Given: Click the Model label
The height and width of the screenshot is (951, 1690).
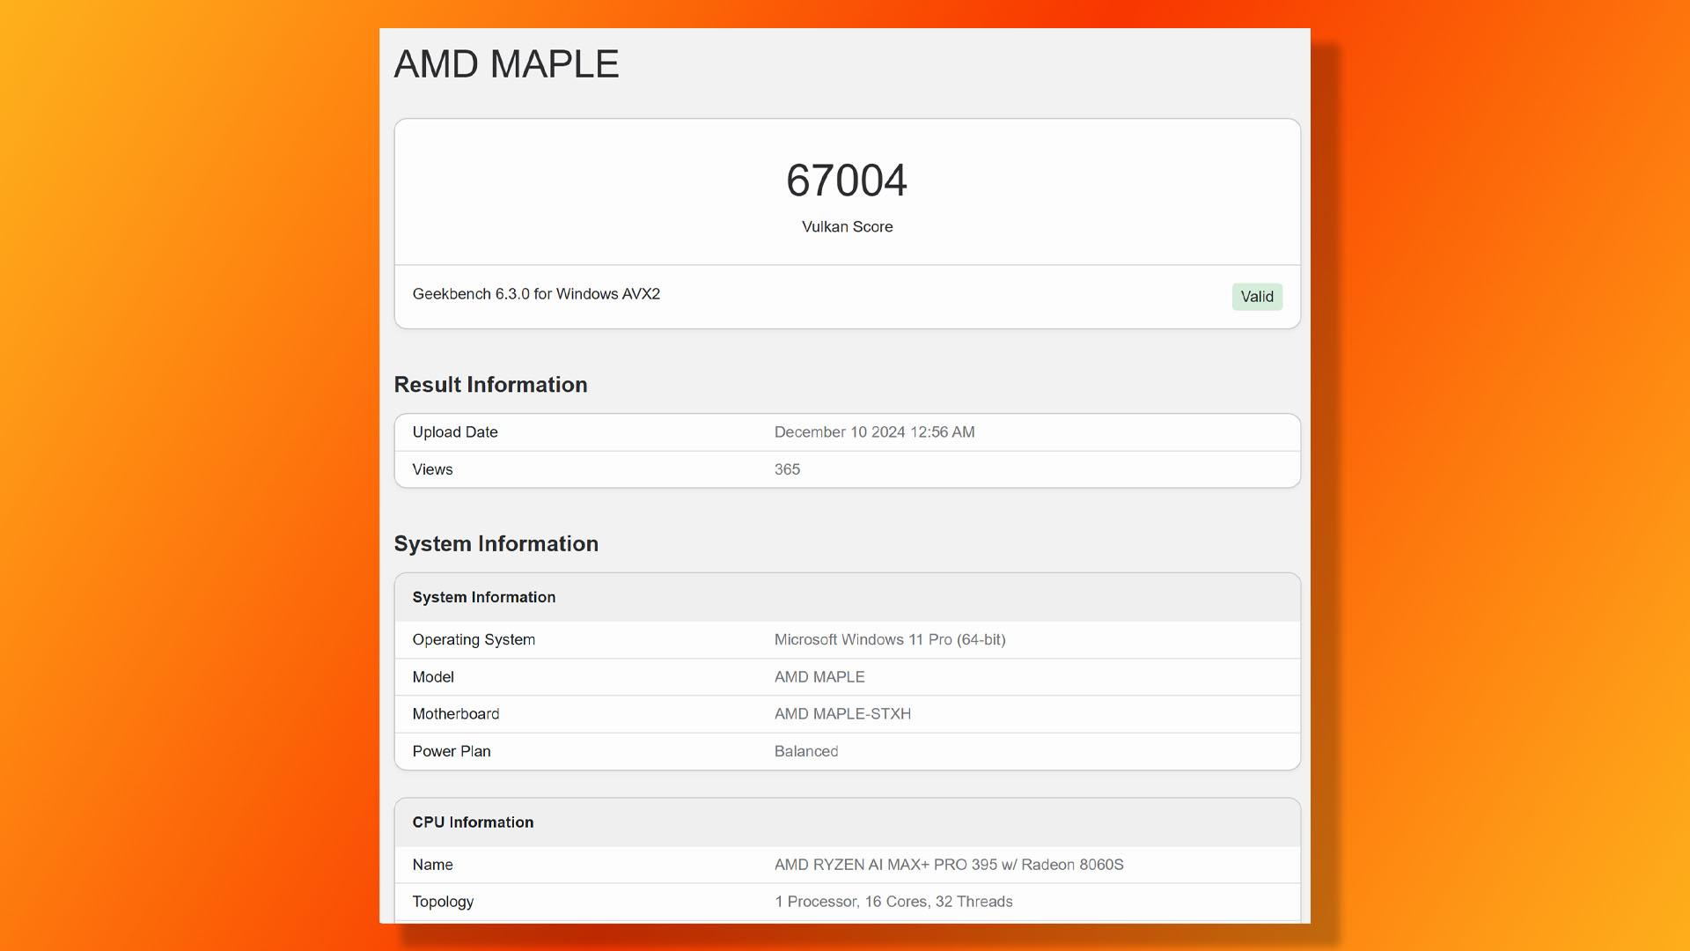Looking at the screenshot, I should pyautogui.click(x=433, y=677).
